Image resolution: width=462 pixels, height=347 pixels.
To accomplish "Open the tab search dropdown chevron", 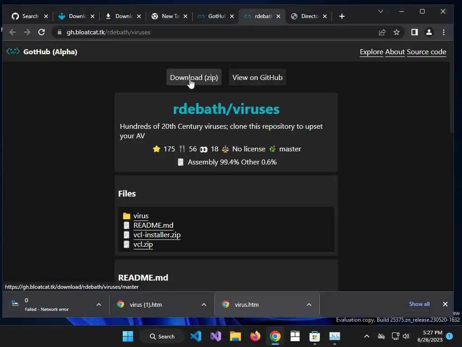I will coord(381,11).
